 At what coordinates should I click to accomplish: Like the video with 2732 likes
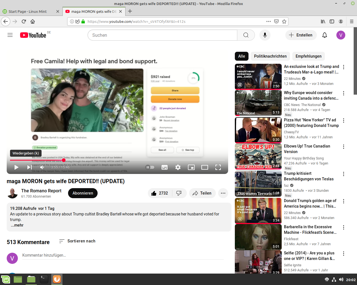click(160, 193)
